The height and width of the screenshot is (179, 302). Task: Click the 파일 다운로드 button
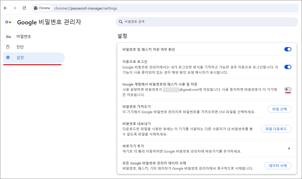click(x=276, y=129)
